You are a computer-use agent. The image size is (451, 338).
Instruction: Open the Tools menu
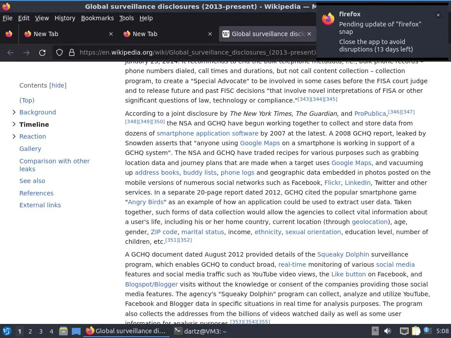point(126,18)
